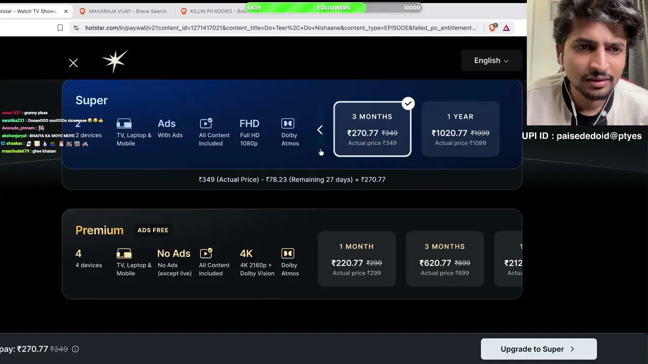The image size is (648, 364).
Task: Switch to the KILLIN PII RODIES tab
Action: pos(213,11)
